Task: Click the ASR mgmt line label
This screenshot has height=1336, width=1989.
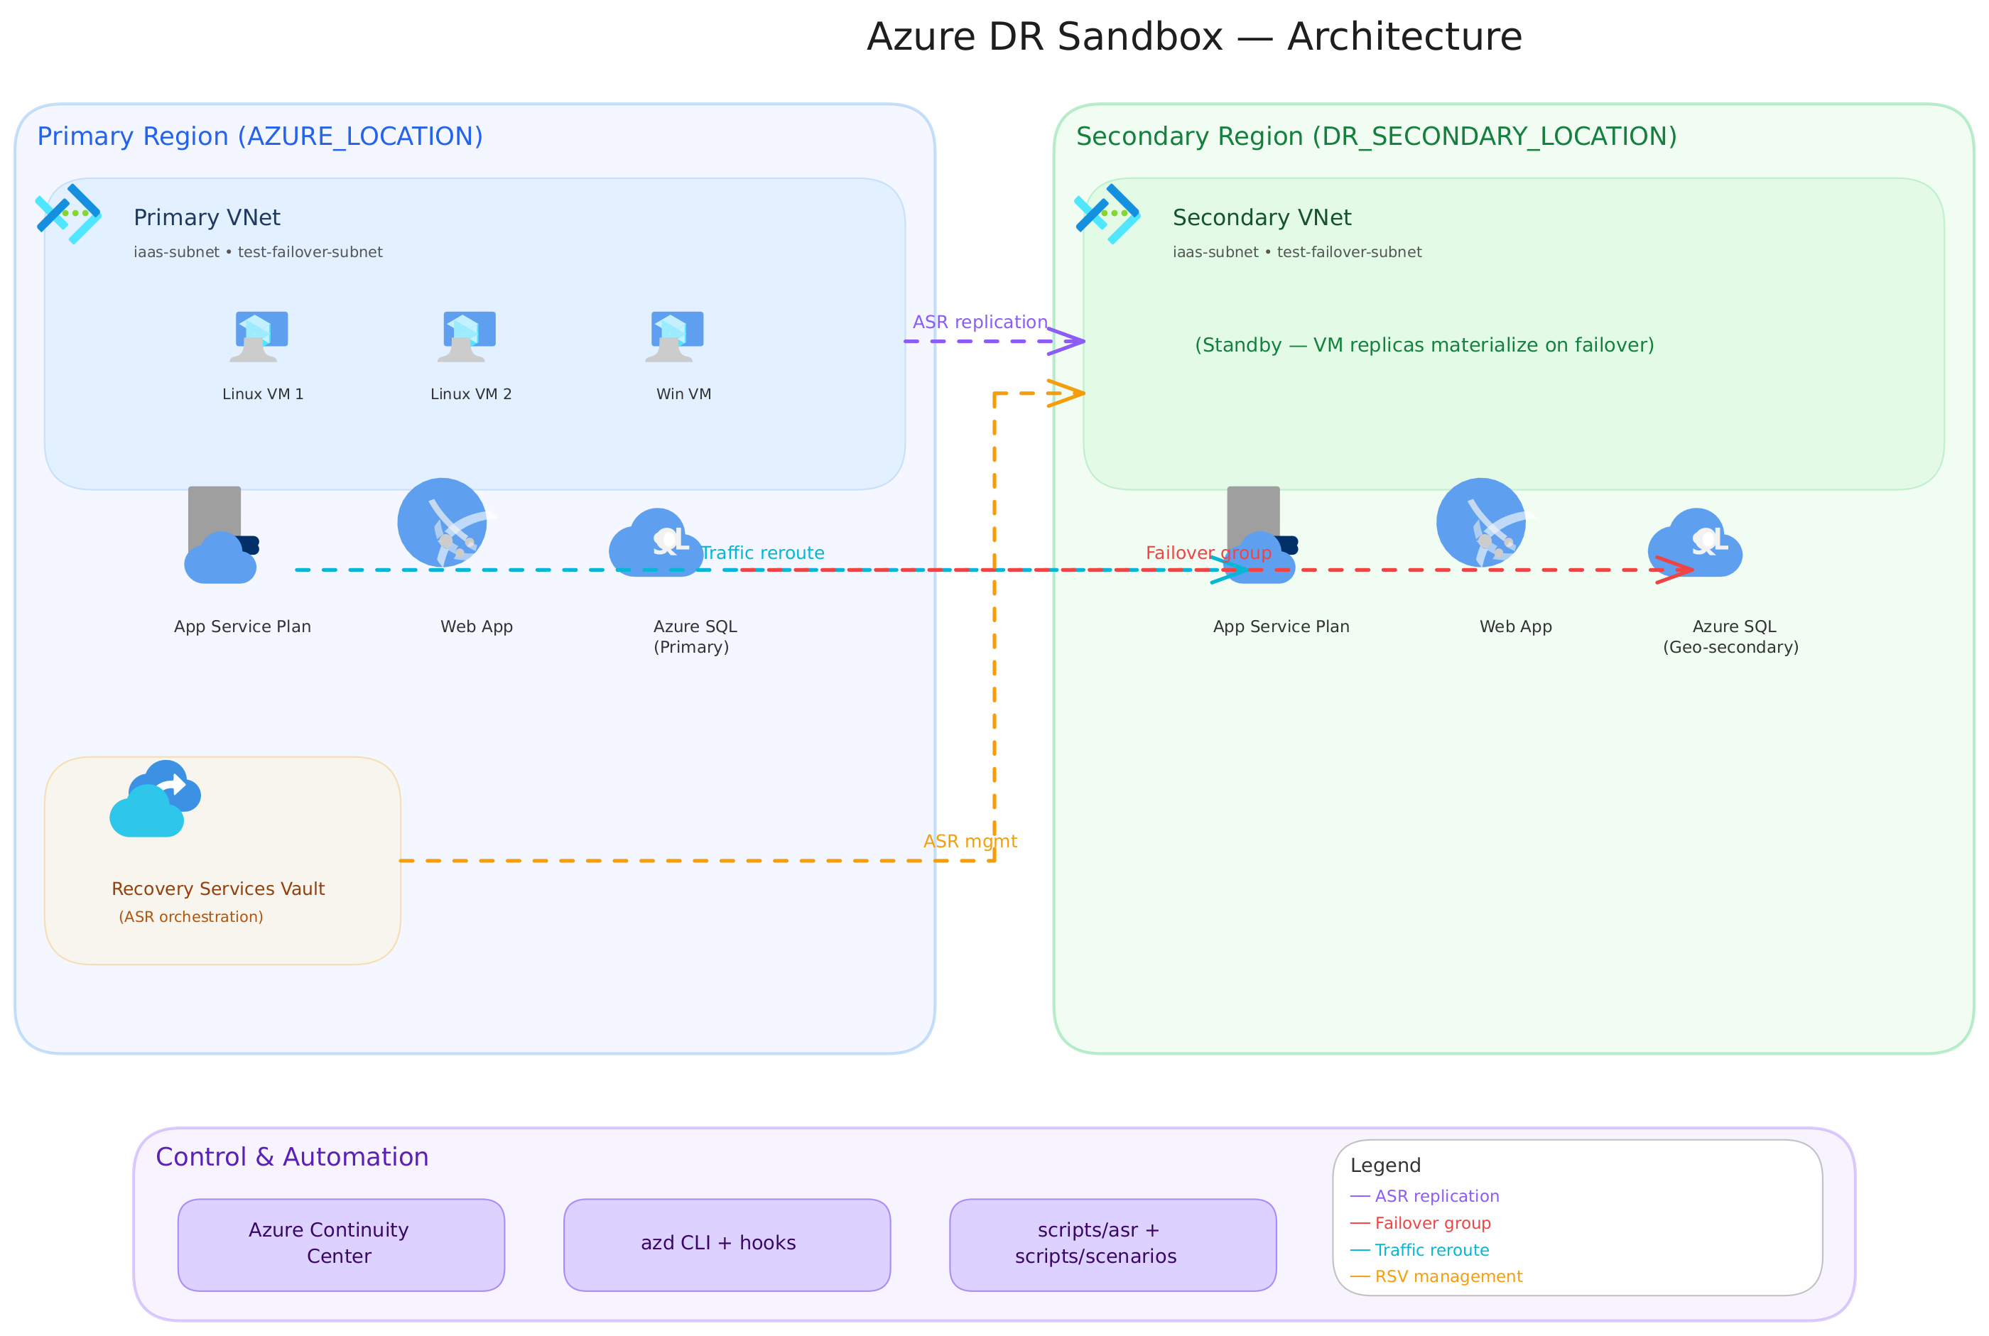Action: tap(970, 842)
